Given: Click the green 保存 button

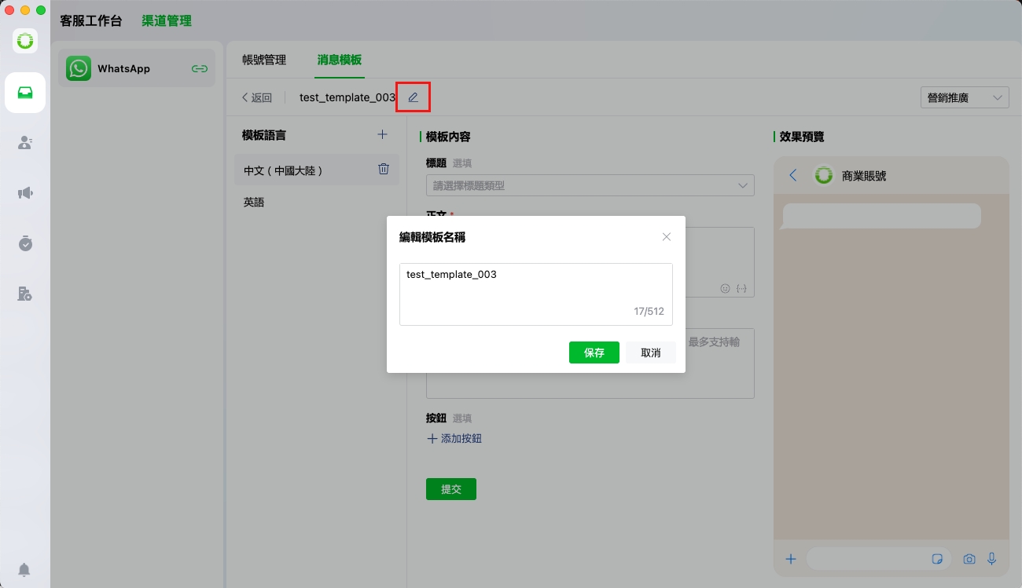Looking at the screenshot, I should [x=594, y=352].
